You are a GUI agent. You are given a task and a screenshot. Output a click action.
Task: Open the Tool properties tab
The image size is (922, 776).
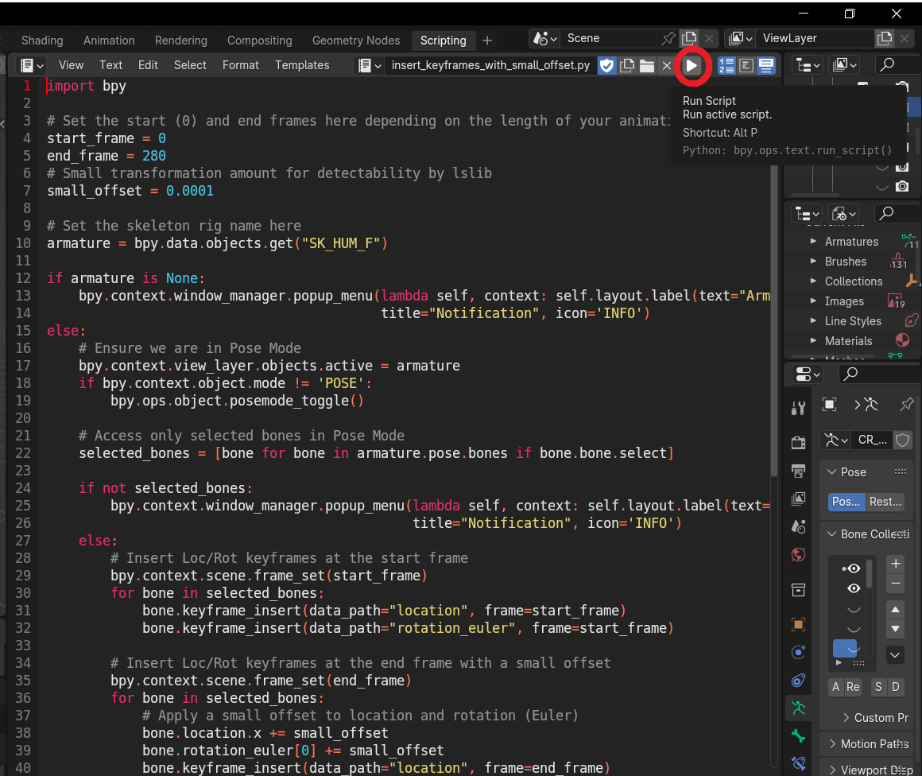point(799,409)
